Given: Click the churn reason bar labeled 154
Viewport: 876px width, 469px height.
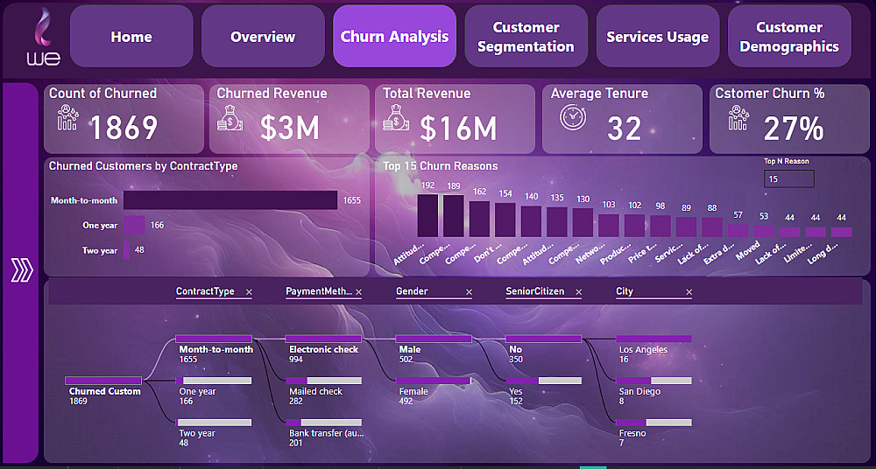Looking at the screenshot, I should tap(505, 220).
